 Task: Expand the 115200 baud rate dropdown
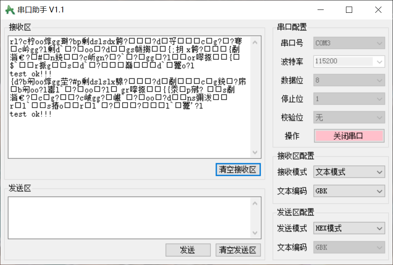pos(349,62)
